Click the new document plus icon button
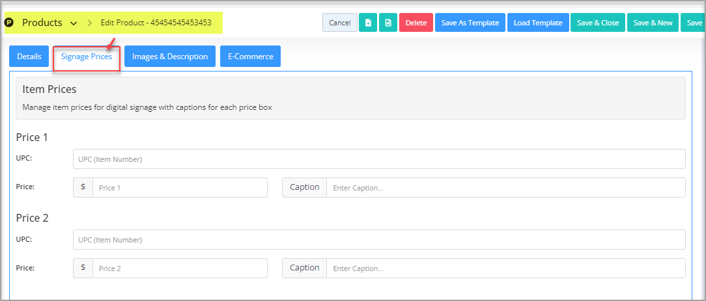This screenshot has height=301, width=706. (x=368, y=23)
